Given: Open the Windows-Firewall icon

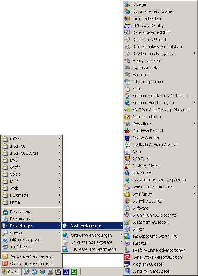Looking at the screenshot, I should coord(127,131).
